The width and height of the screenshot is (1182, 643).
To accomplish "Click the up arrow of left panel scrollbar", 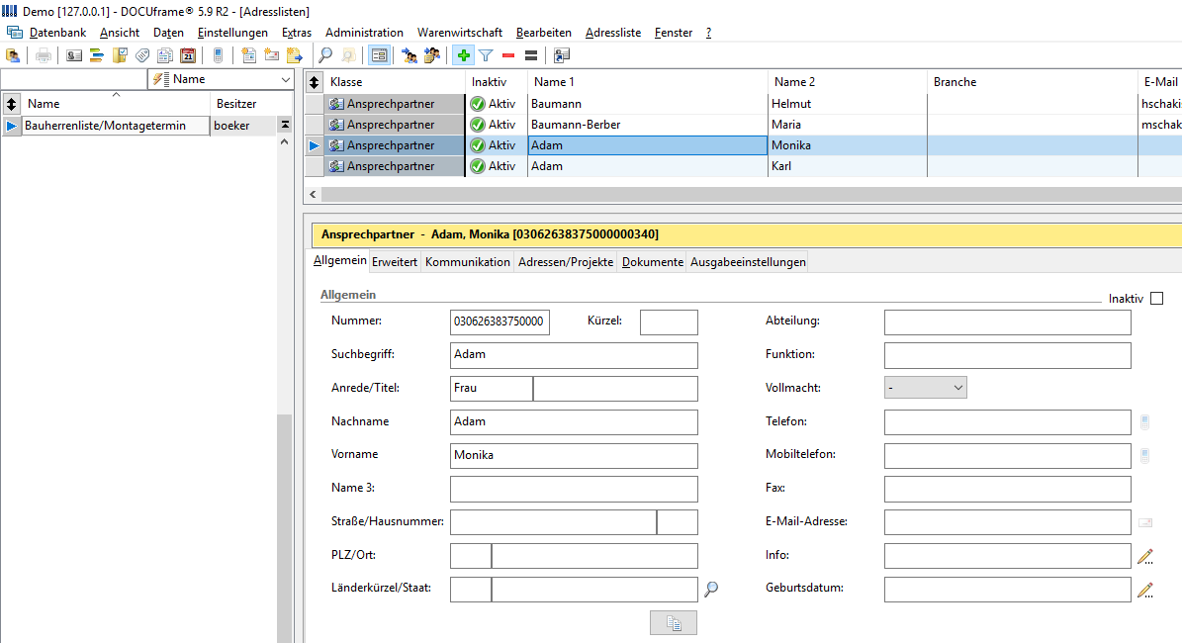I will click(x=285, y=141).
